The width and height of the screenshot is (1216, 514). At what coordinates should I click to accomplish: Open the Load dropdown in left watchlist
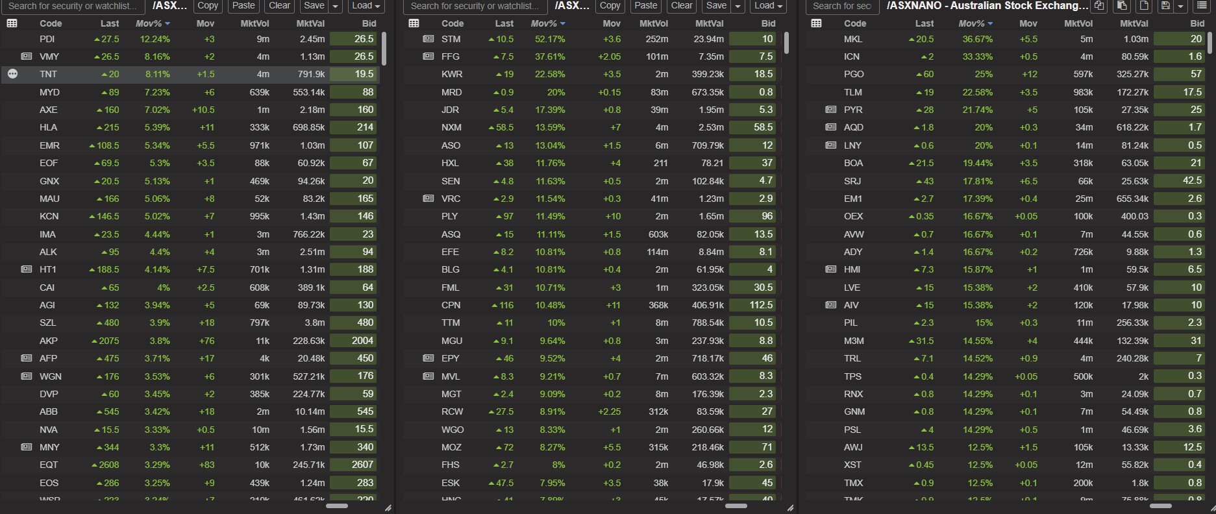click(367, 6)
